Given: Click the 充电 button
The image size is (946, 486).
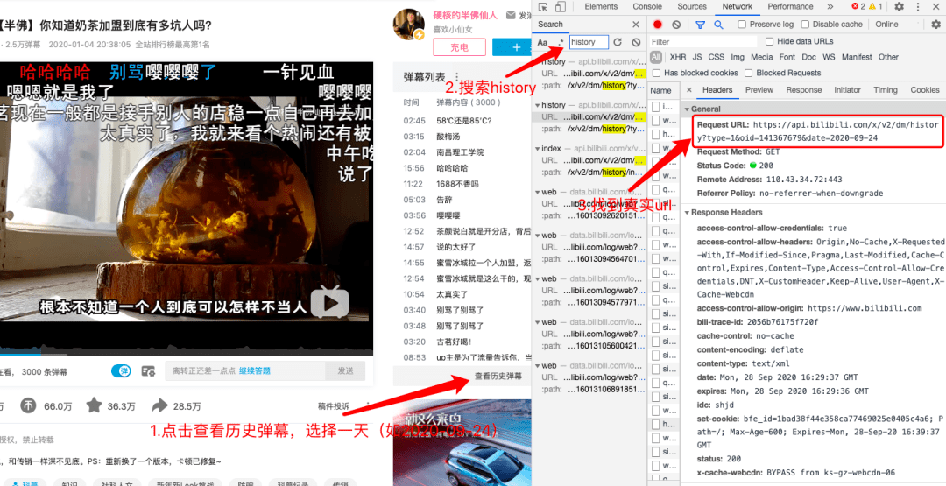Looking at the screenshot, I should coord(459,47).
